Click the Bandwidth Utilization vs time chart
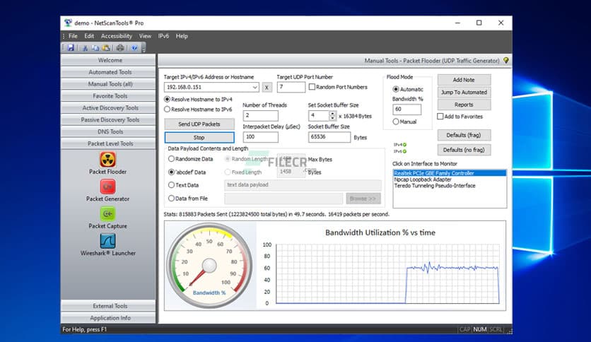Image resolution: width=591 pixels, height=342 pixels. click(x=380, y=266)
